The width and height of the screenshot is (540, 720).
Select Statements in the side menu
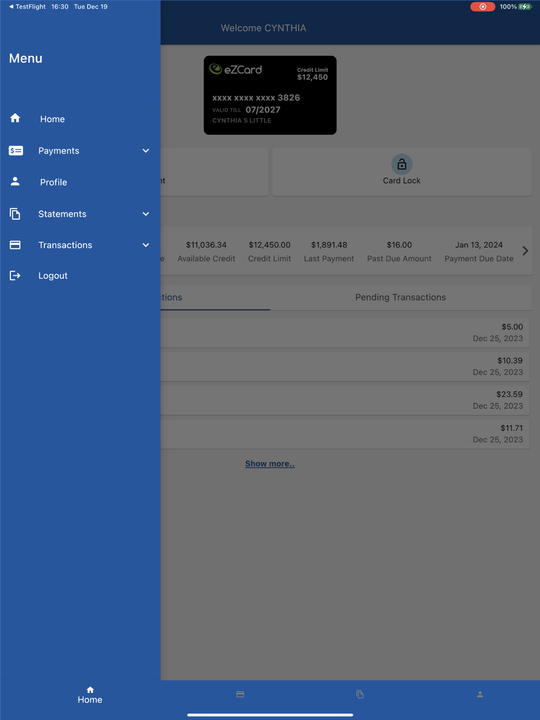point(80,214)
